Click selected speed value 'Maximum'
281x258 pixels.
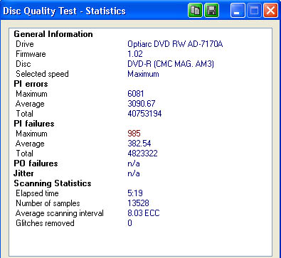[143, 74]
